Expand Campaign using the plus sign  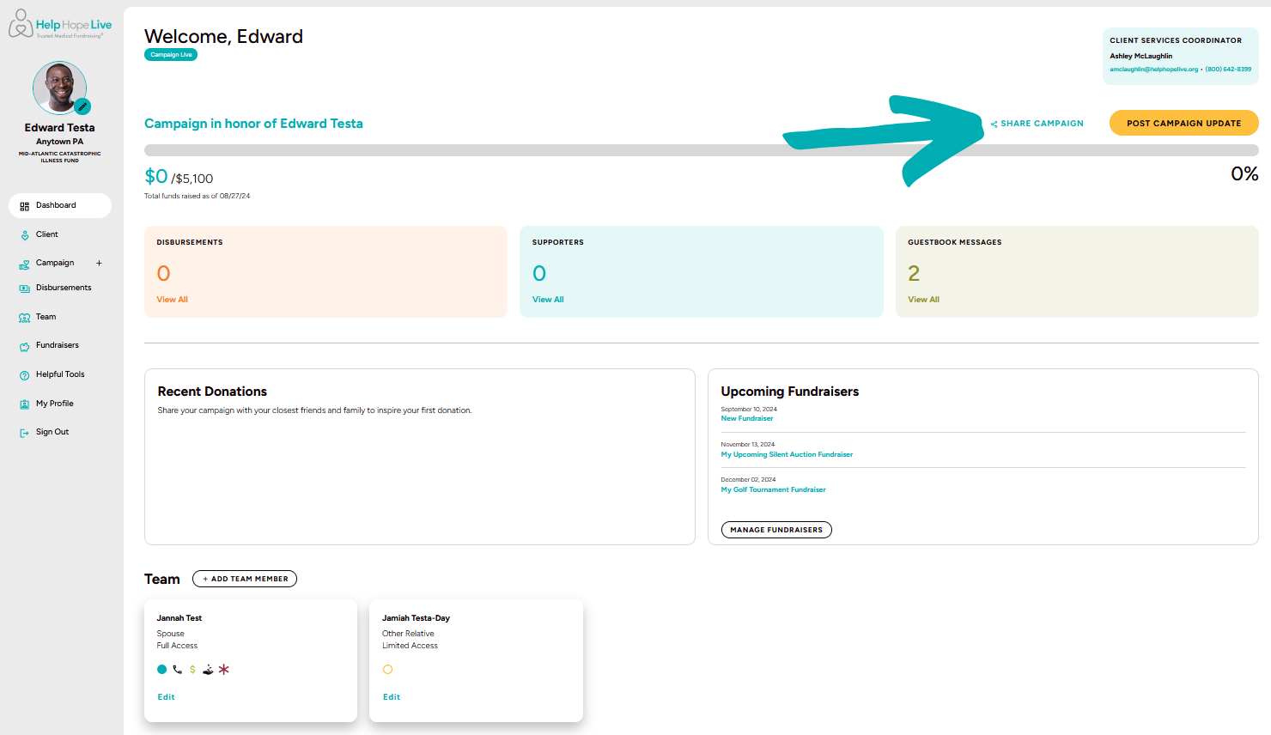point(99,263)
